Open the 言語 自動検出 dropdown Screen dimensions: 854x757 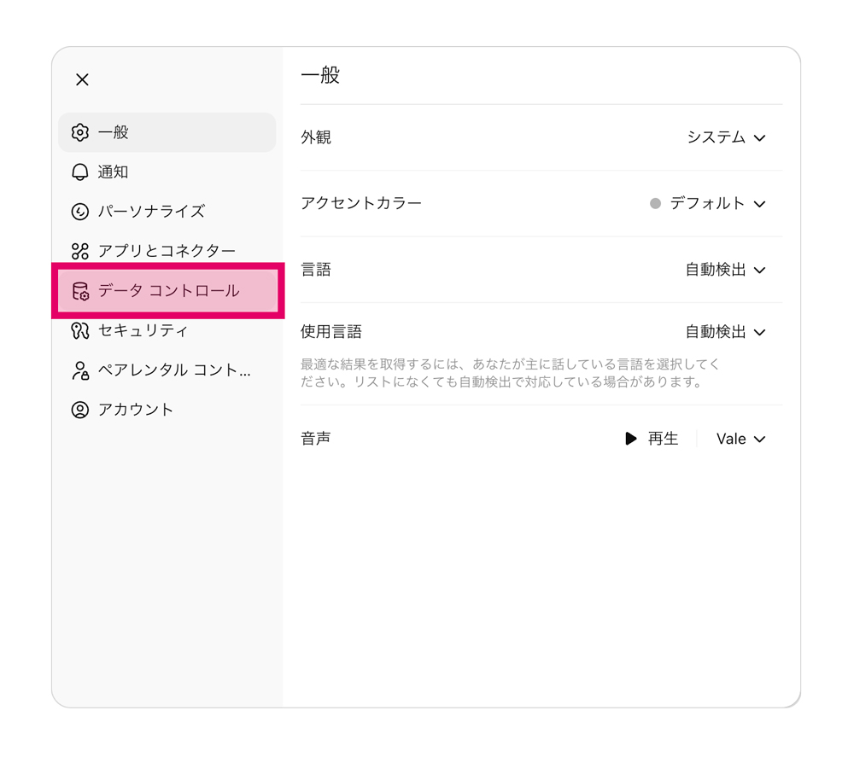click(725, 270)
